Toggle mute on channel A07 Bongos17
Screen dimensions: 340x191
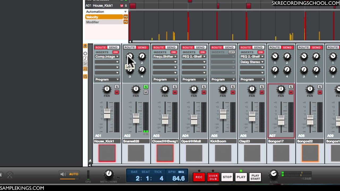(x=291, y=92)
